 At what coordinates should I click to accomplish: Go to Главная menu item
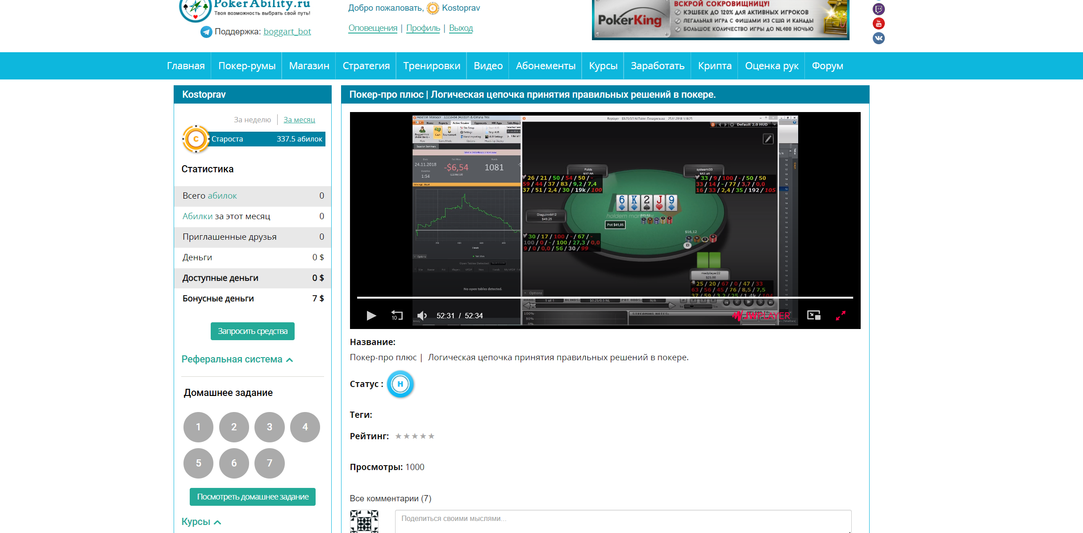coord(186,66)
